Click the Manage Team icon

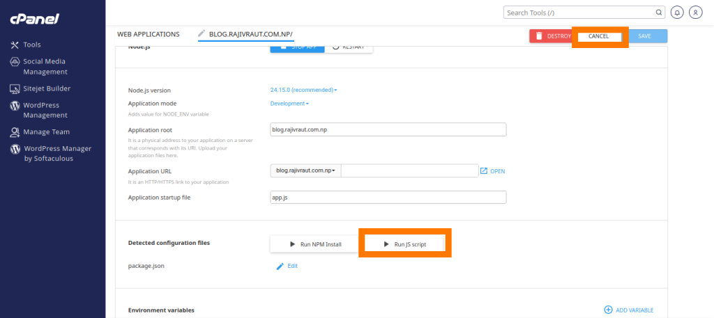click(x=15, y=132)
